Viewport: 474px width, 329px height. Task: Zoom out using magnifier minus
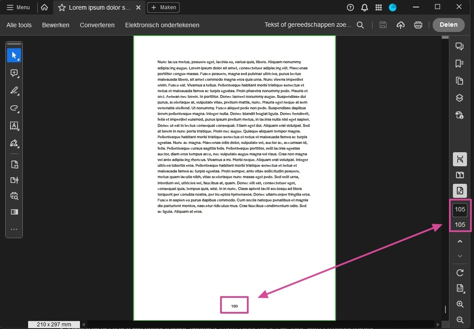(x=460, y=320)
